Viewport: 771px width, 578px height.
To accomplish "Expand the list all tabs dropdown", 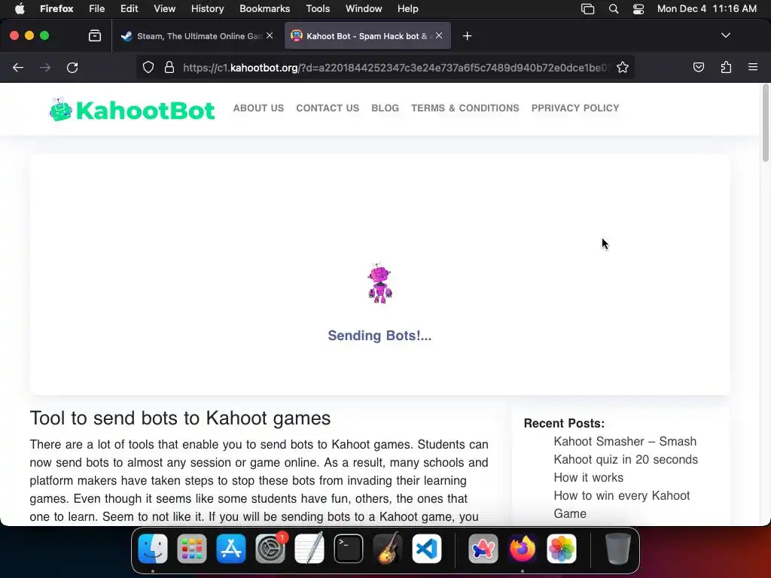I will 725,35.
